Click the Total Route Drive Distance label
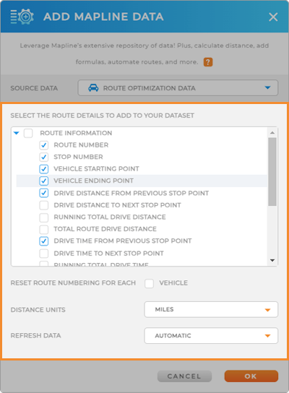 point(105,229)
